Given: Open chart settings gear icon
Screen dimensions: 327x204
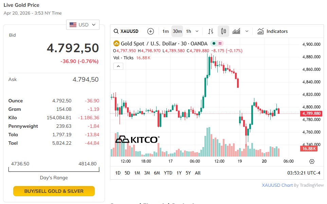Looking at the screenshot, I should pos(312,161).
